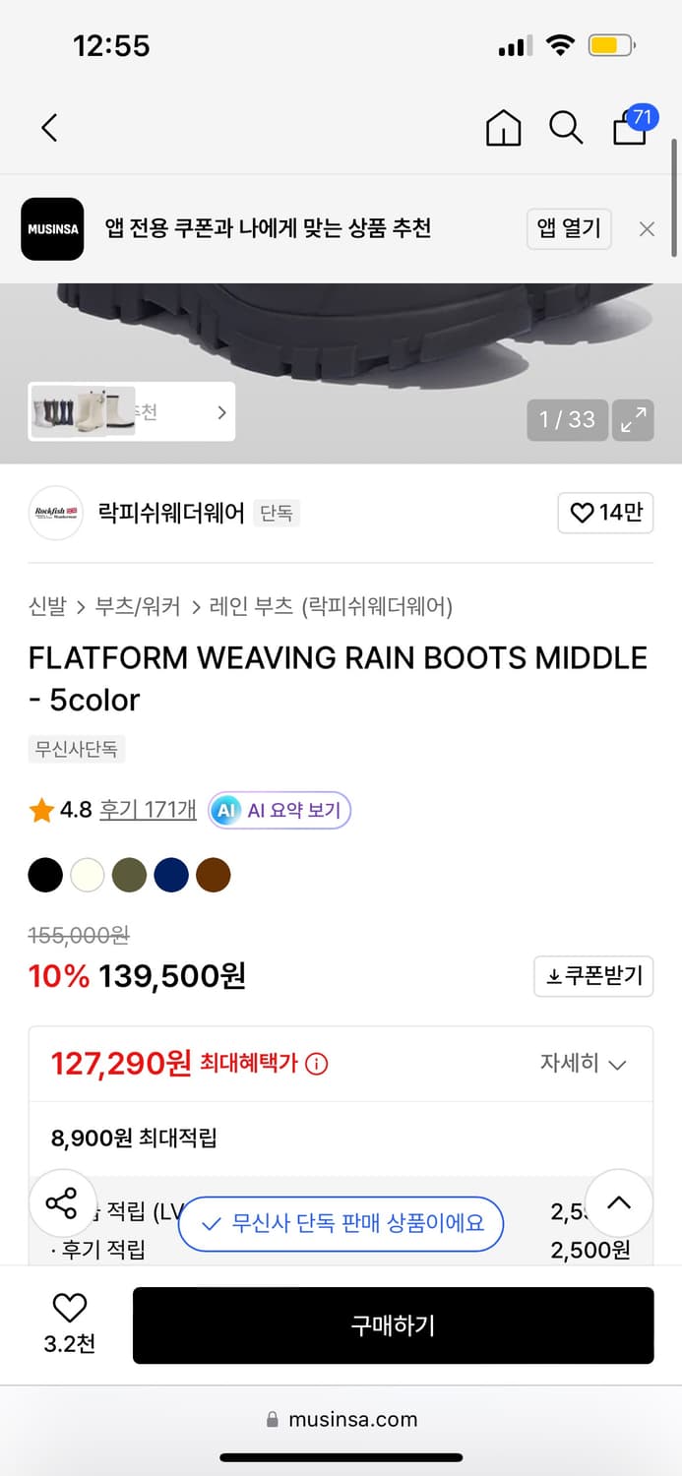Image resolution: width=682 pixels, height=1476 pixels.
Task: Add the brand to favorites with the heart
Action: click(605, 513)
